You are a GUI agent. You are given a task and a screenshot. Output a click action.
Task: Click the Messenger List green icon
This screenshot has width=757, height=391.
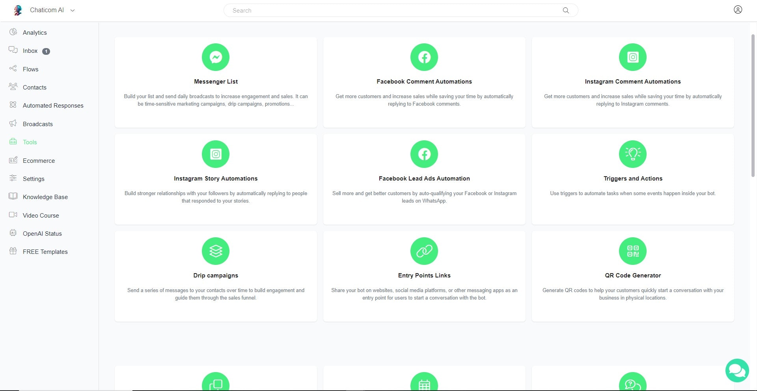click(x=216, y=57)
